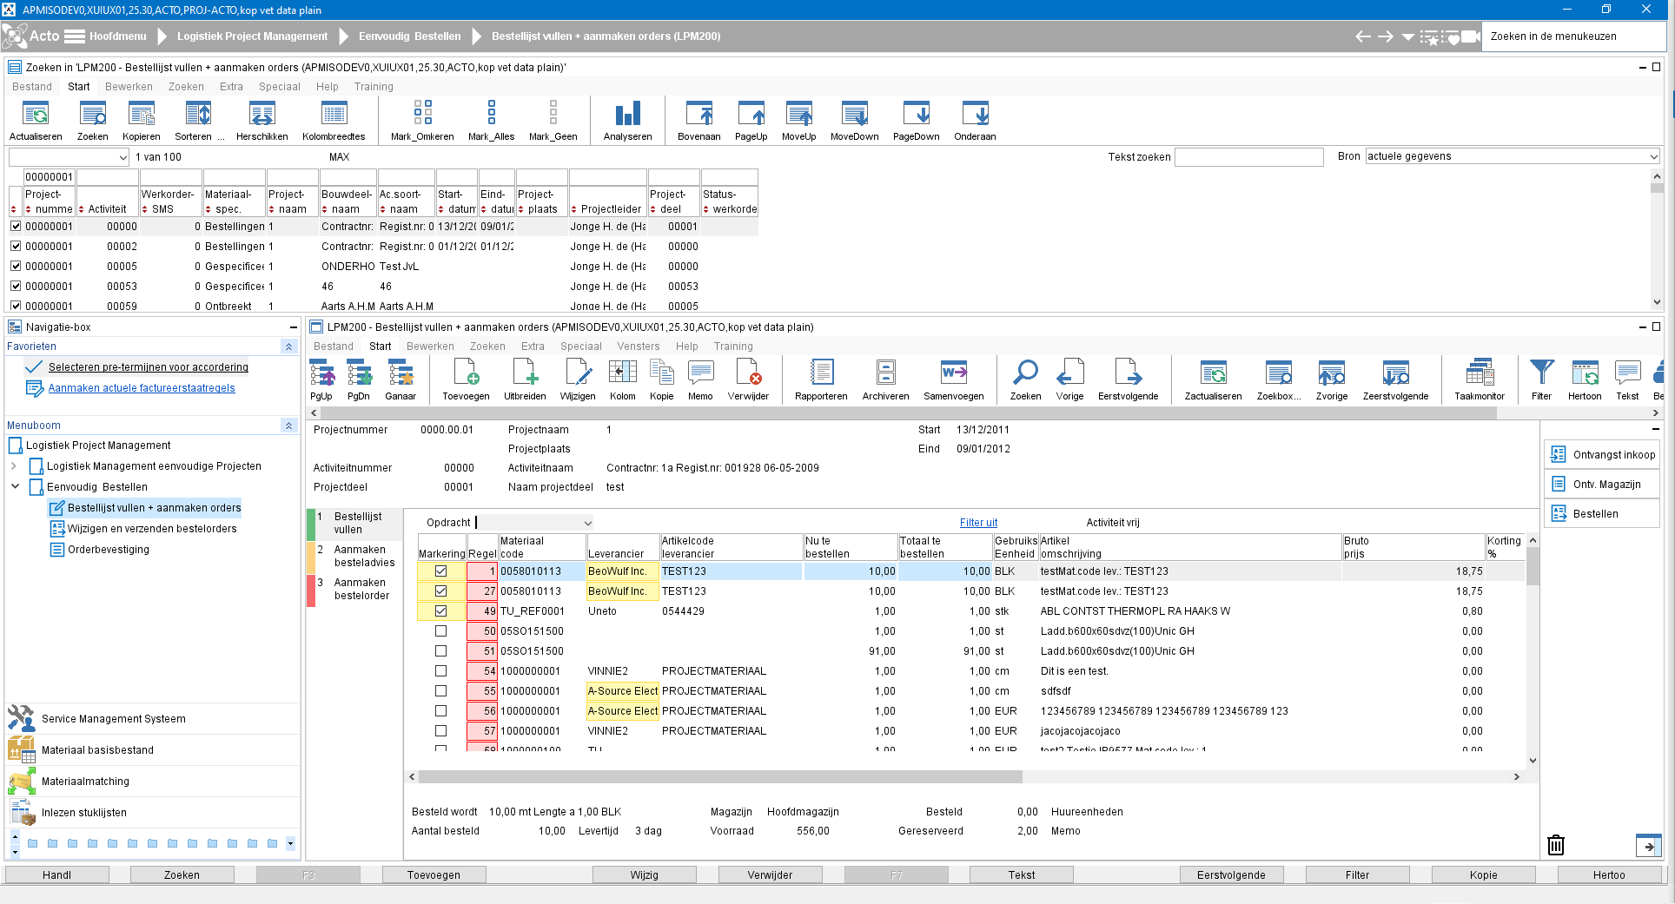Uncheck project row with activiteit 00053
This screenshot has height=904, width=1675.
pyautogui.click(x=16, y=287)
